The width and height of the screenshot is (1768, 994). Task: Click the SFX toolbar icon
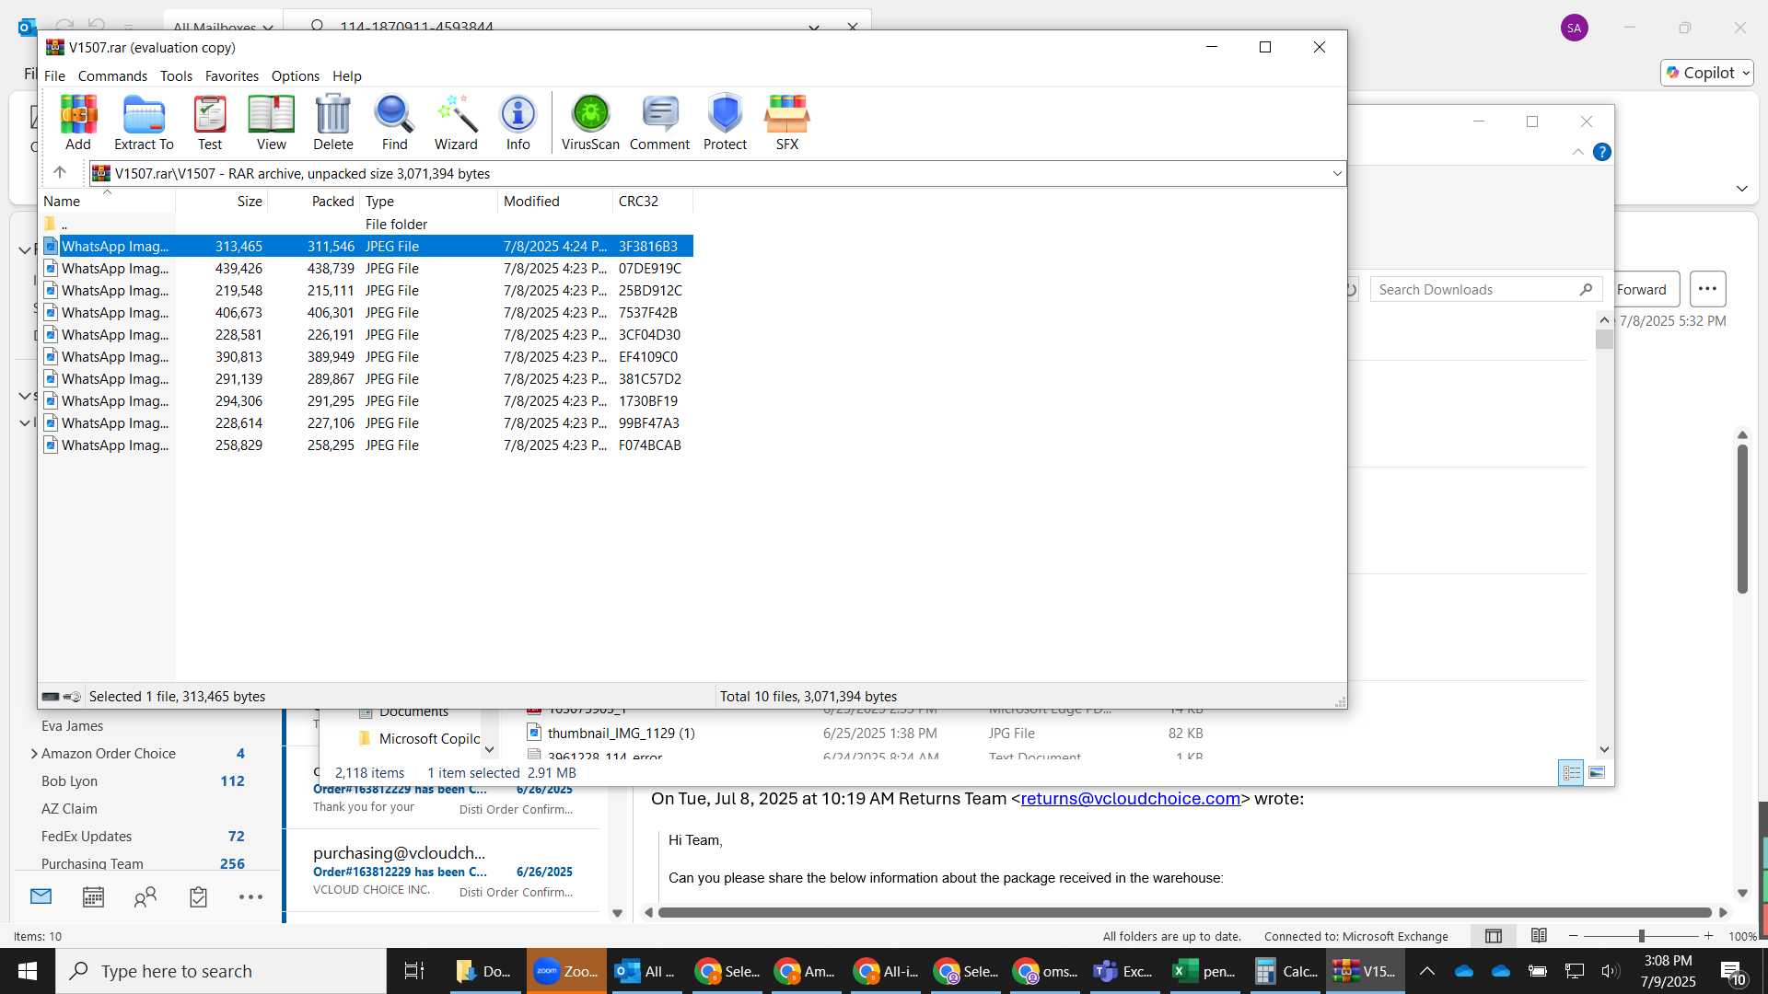[786, 121]
